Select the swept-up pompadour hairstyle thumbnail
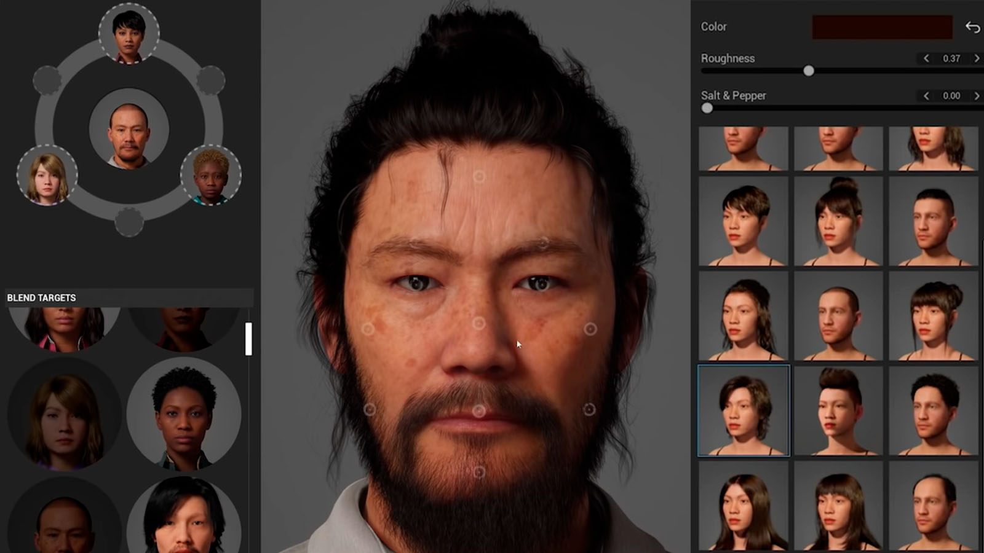Image resolution: width=984 pixels, height=553 pixels. 838,410
